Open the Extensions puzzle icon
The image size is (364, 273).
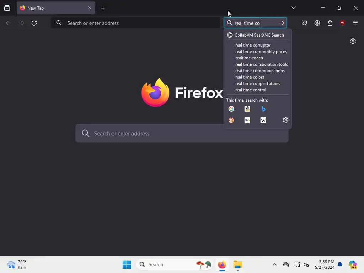[330, 23]
